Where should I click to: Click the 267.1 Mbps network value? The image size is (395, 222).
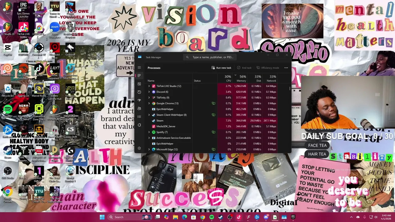tap(270, 121)
